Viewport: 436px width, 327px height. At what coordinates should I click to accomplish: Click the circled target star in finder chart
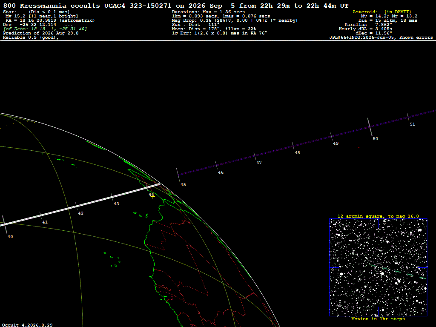point(379,267)
